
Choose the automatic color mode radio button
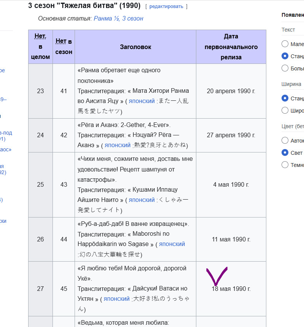coord(285,140)
